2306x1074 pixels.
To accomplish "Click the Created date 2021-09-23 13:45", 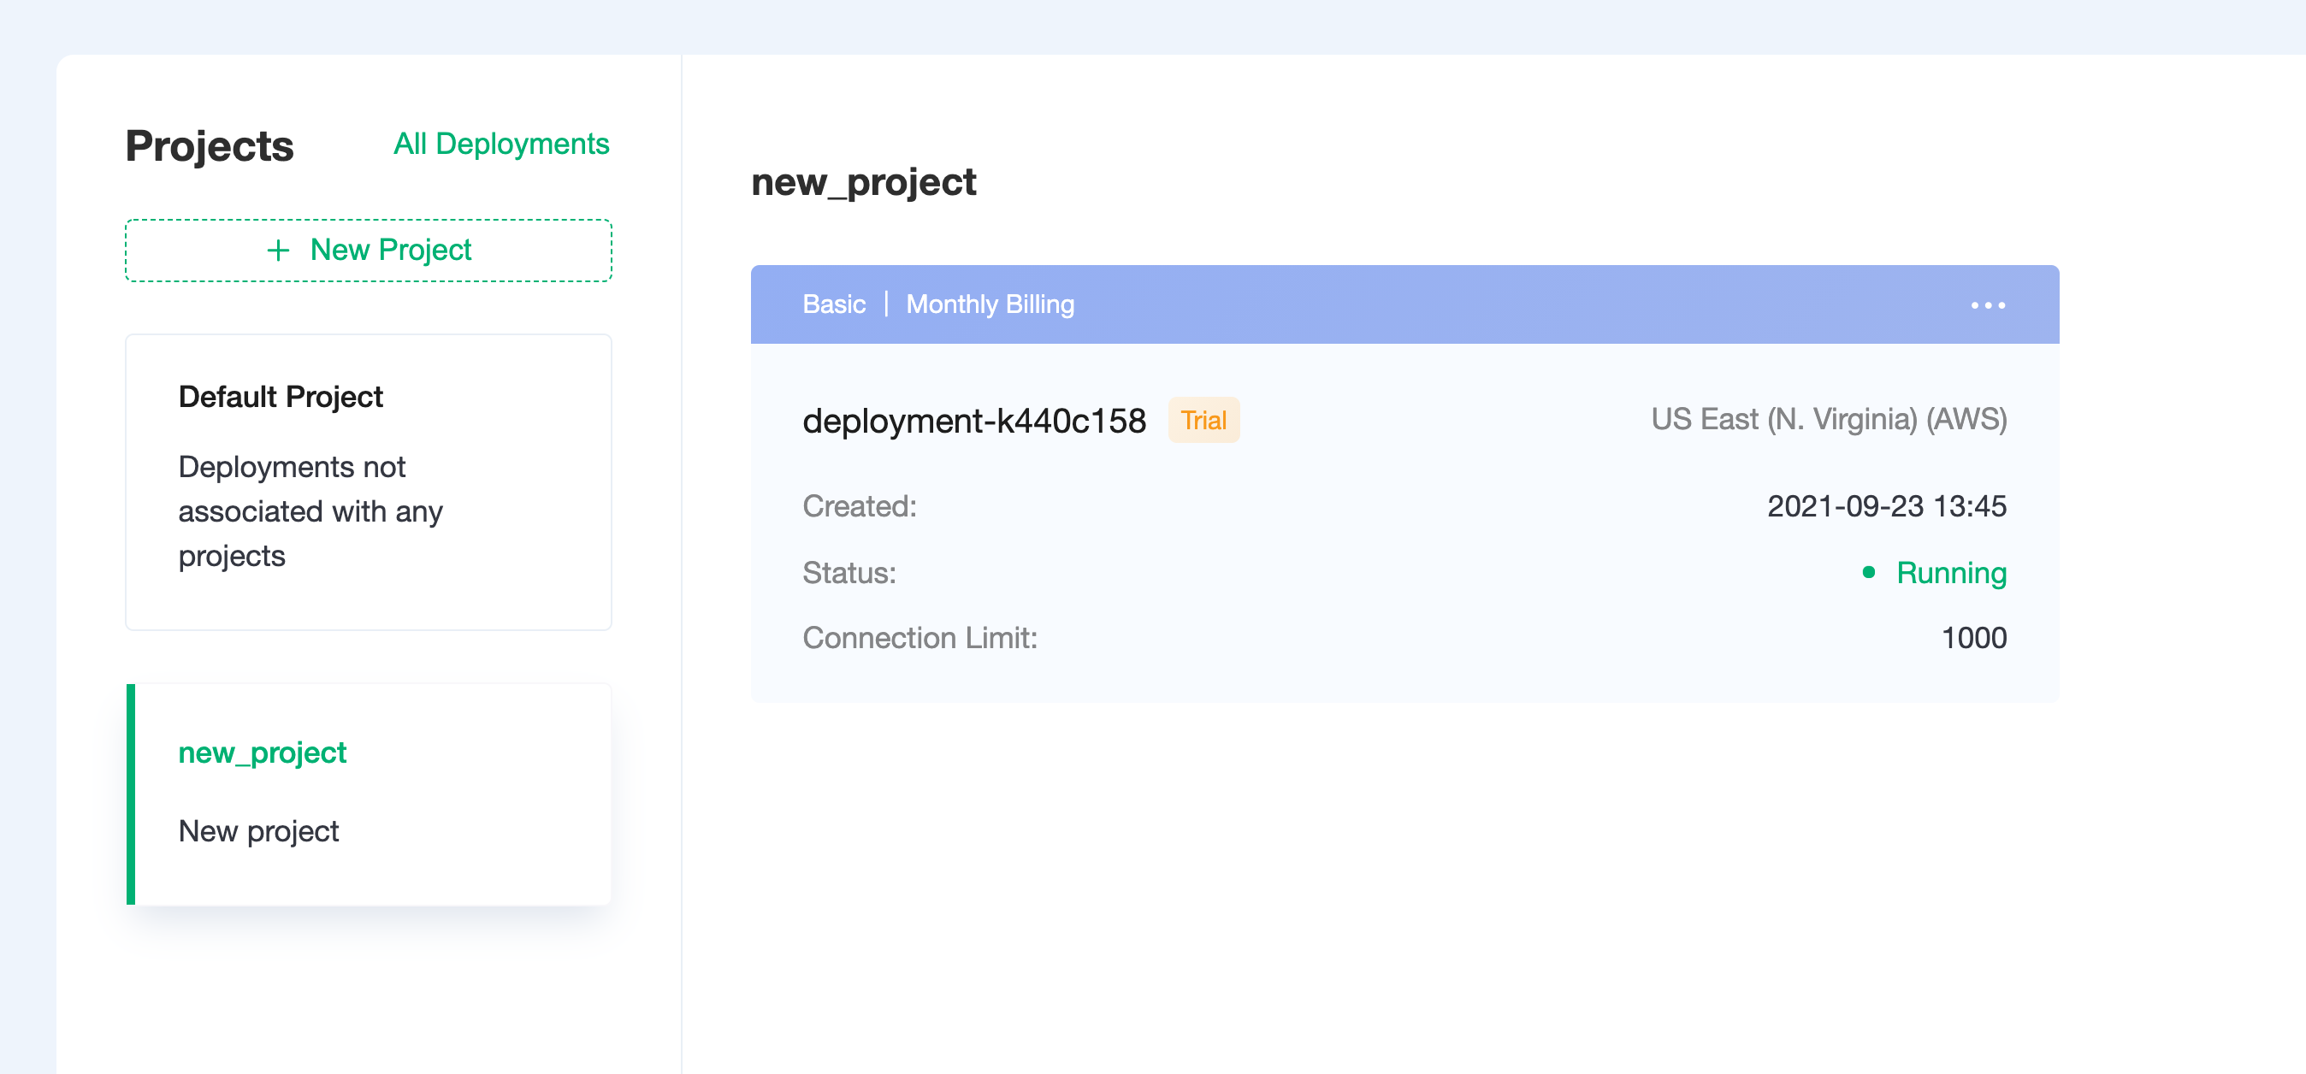I will (x=1887, y=506).
